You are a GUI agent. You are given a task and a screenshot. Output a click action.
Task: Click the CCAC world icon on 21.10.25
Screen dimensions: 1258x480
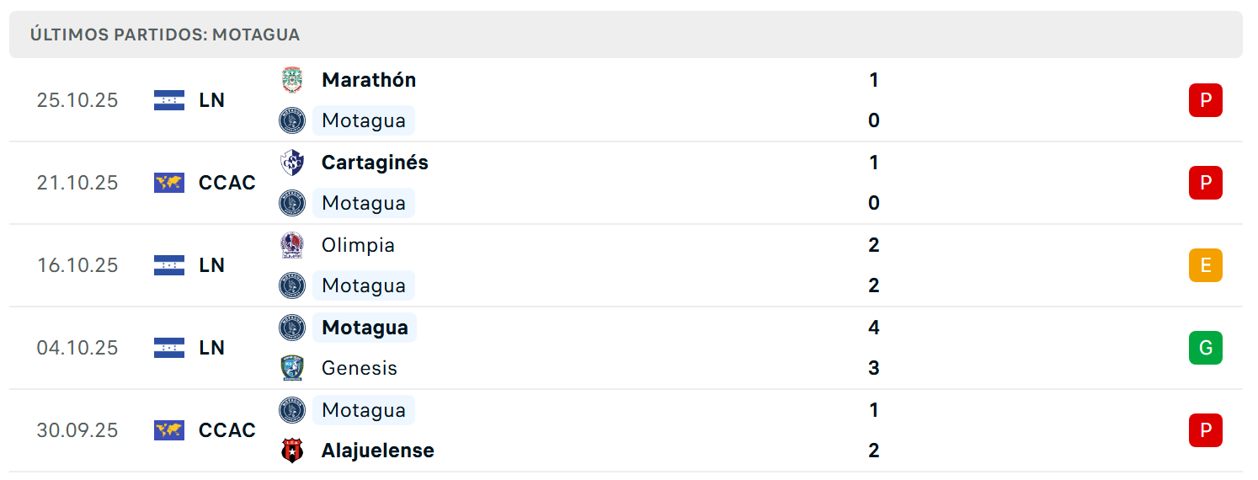(169, 183)
